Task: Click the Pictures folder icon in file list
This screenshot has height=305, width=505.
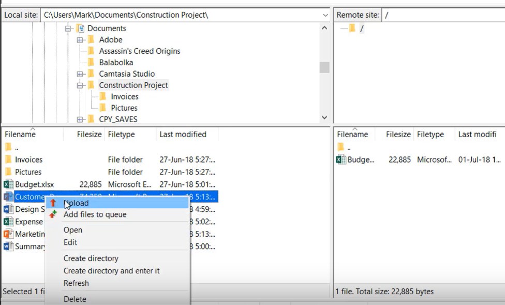Action: [8, 171]
